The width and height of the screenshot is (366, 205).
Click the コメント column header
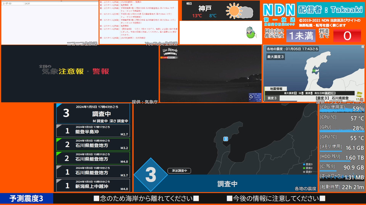[x=27, y=3]
